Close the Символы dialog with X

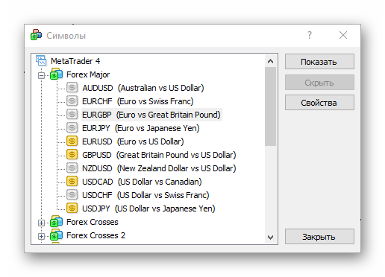coord(343,35)
